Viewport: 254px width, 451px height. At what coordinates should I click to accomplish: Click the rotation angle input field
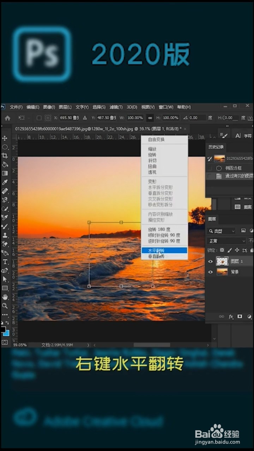tap(198, 118)
